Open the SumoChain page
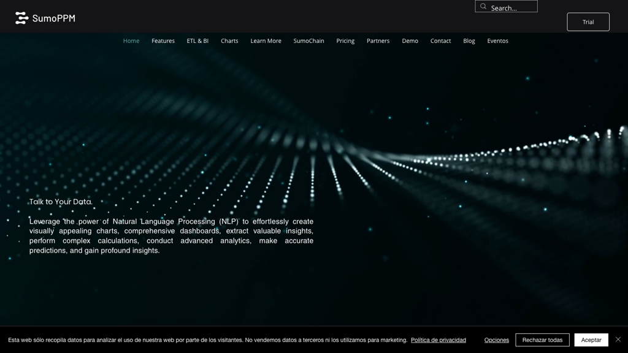Screen dimensions: 628x353 coord(308,41)
